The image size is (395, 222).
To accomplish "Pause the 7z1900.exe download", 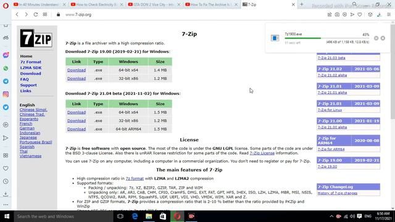I will [376, 38].
